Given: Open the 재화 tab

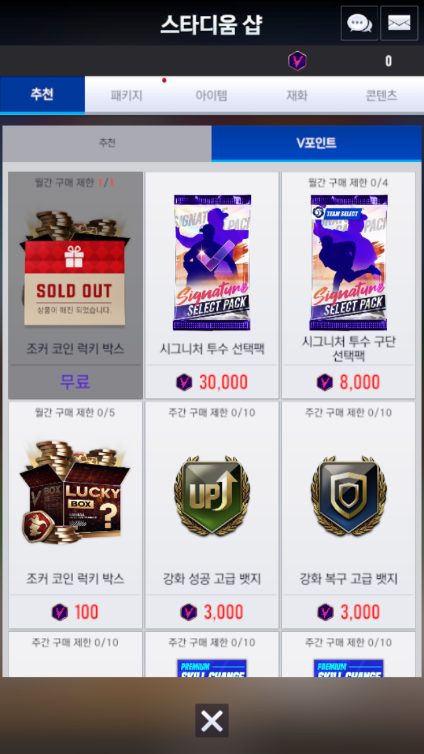Looking at the screenshot, I should click(x=297, y=95).
